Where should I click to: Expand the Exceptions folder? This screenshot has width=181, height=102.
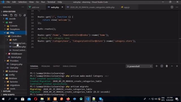(x=15, y=29)
